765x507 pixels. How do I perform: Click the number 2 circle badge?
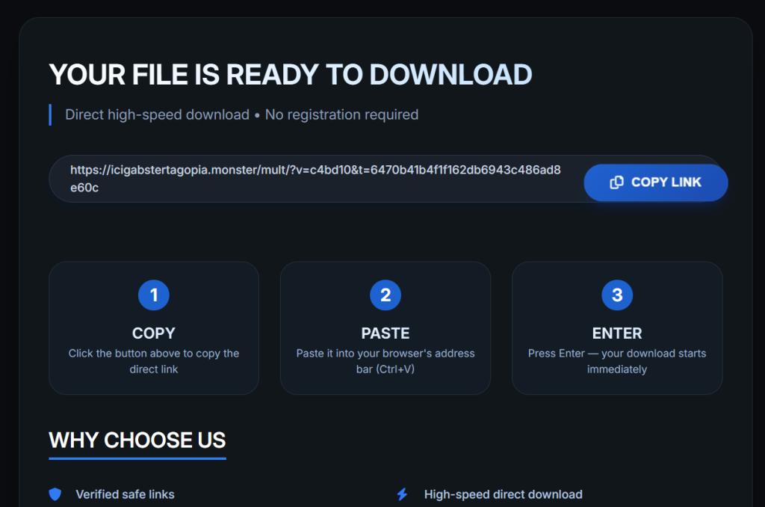point(385,295)
